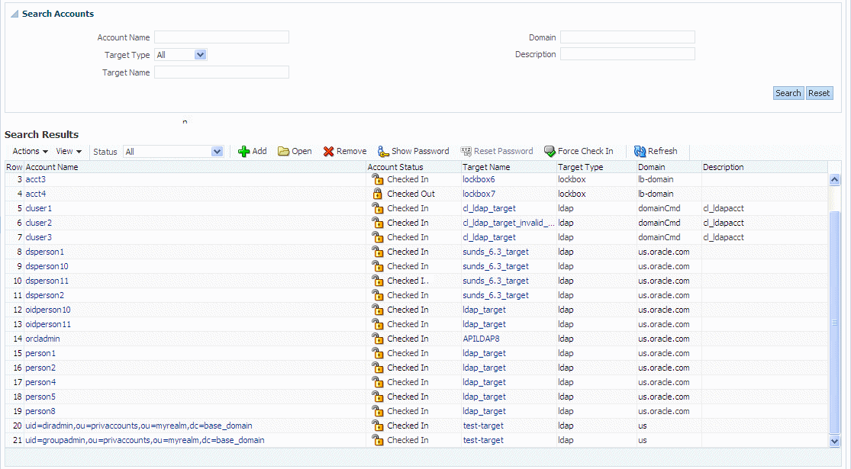
Task: Click the Domain column header
Action: click(x=651, y=167)
